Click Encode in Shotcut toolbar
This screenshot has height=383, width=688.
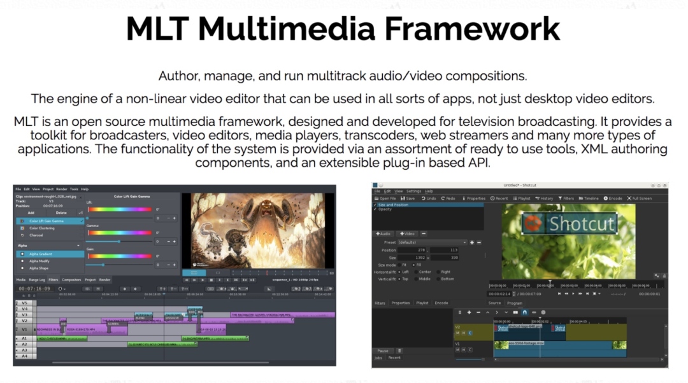click(x=613, y=198)
